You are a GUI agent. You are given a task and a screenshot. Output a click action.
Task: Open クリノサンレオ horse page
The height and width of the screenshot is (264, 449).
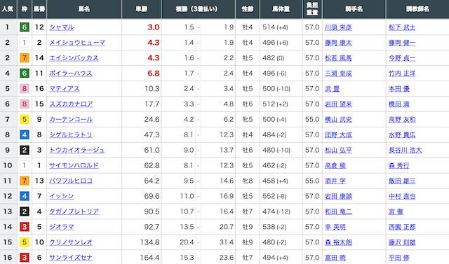tap(71, 242)
